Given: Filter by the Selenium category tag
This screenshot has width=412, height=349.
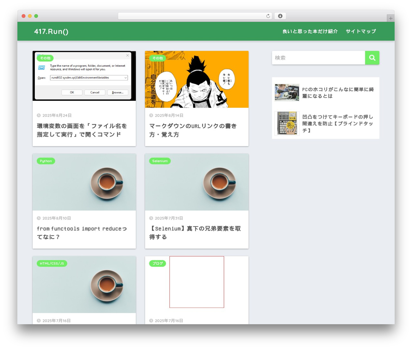Looking at the screenshot, I should pos(160,161).
